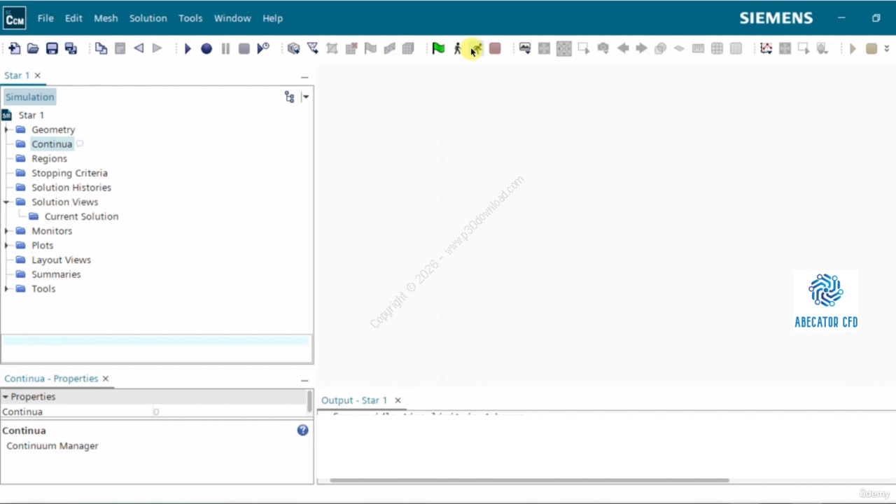The image size is (896, 504).
Task: Open the dropdown arrow beside tree display icon
Action: click(x=305, y=97)
